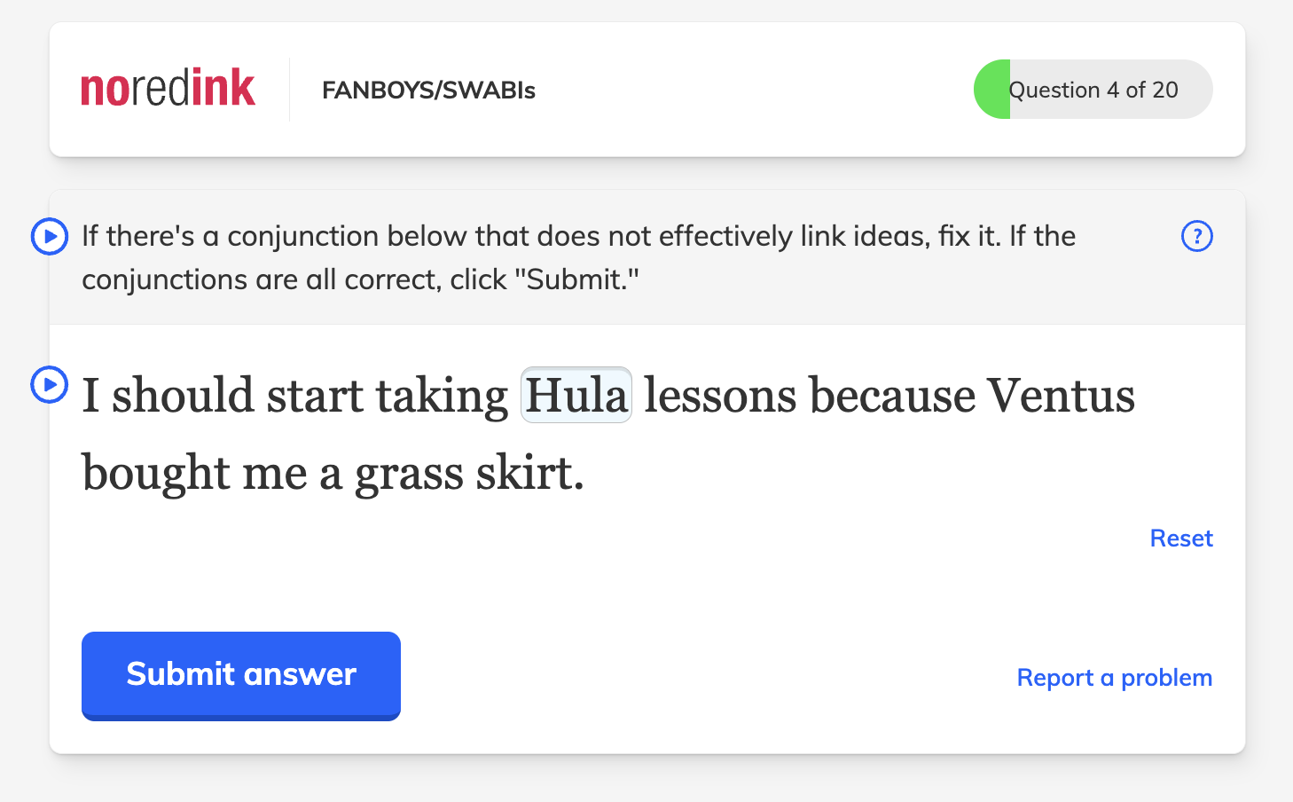Click the word "should" in the sentence

(x=183, y=395)
